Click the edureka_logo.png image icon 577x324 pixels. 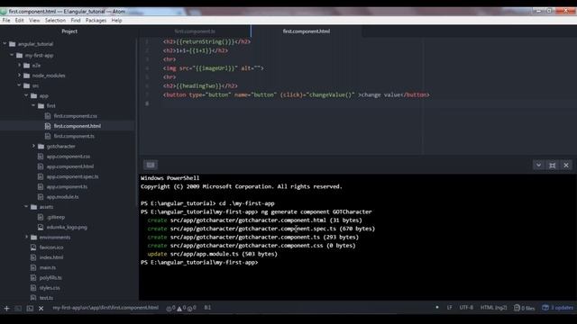click(41, 227)
